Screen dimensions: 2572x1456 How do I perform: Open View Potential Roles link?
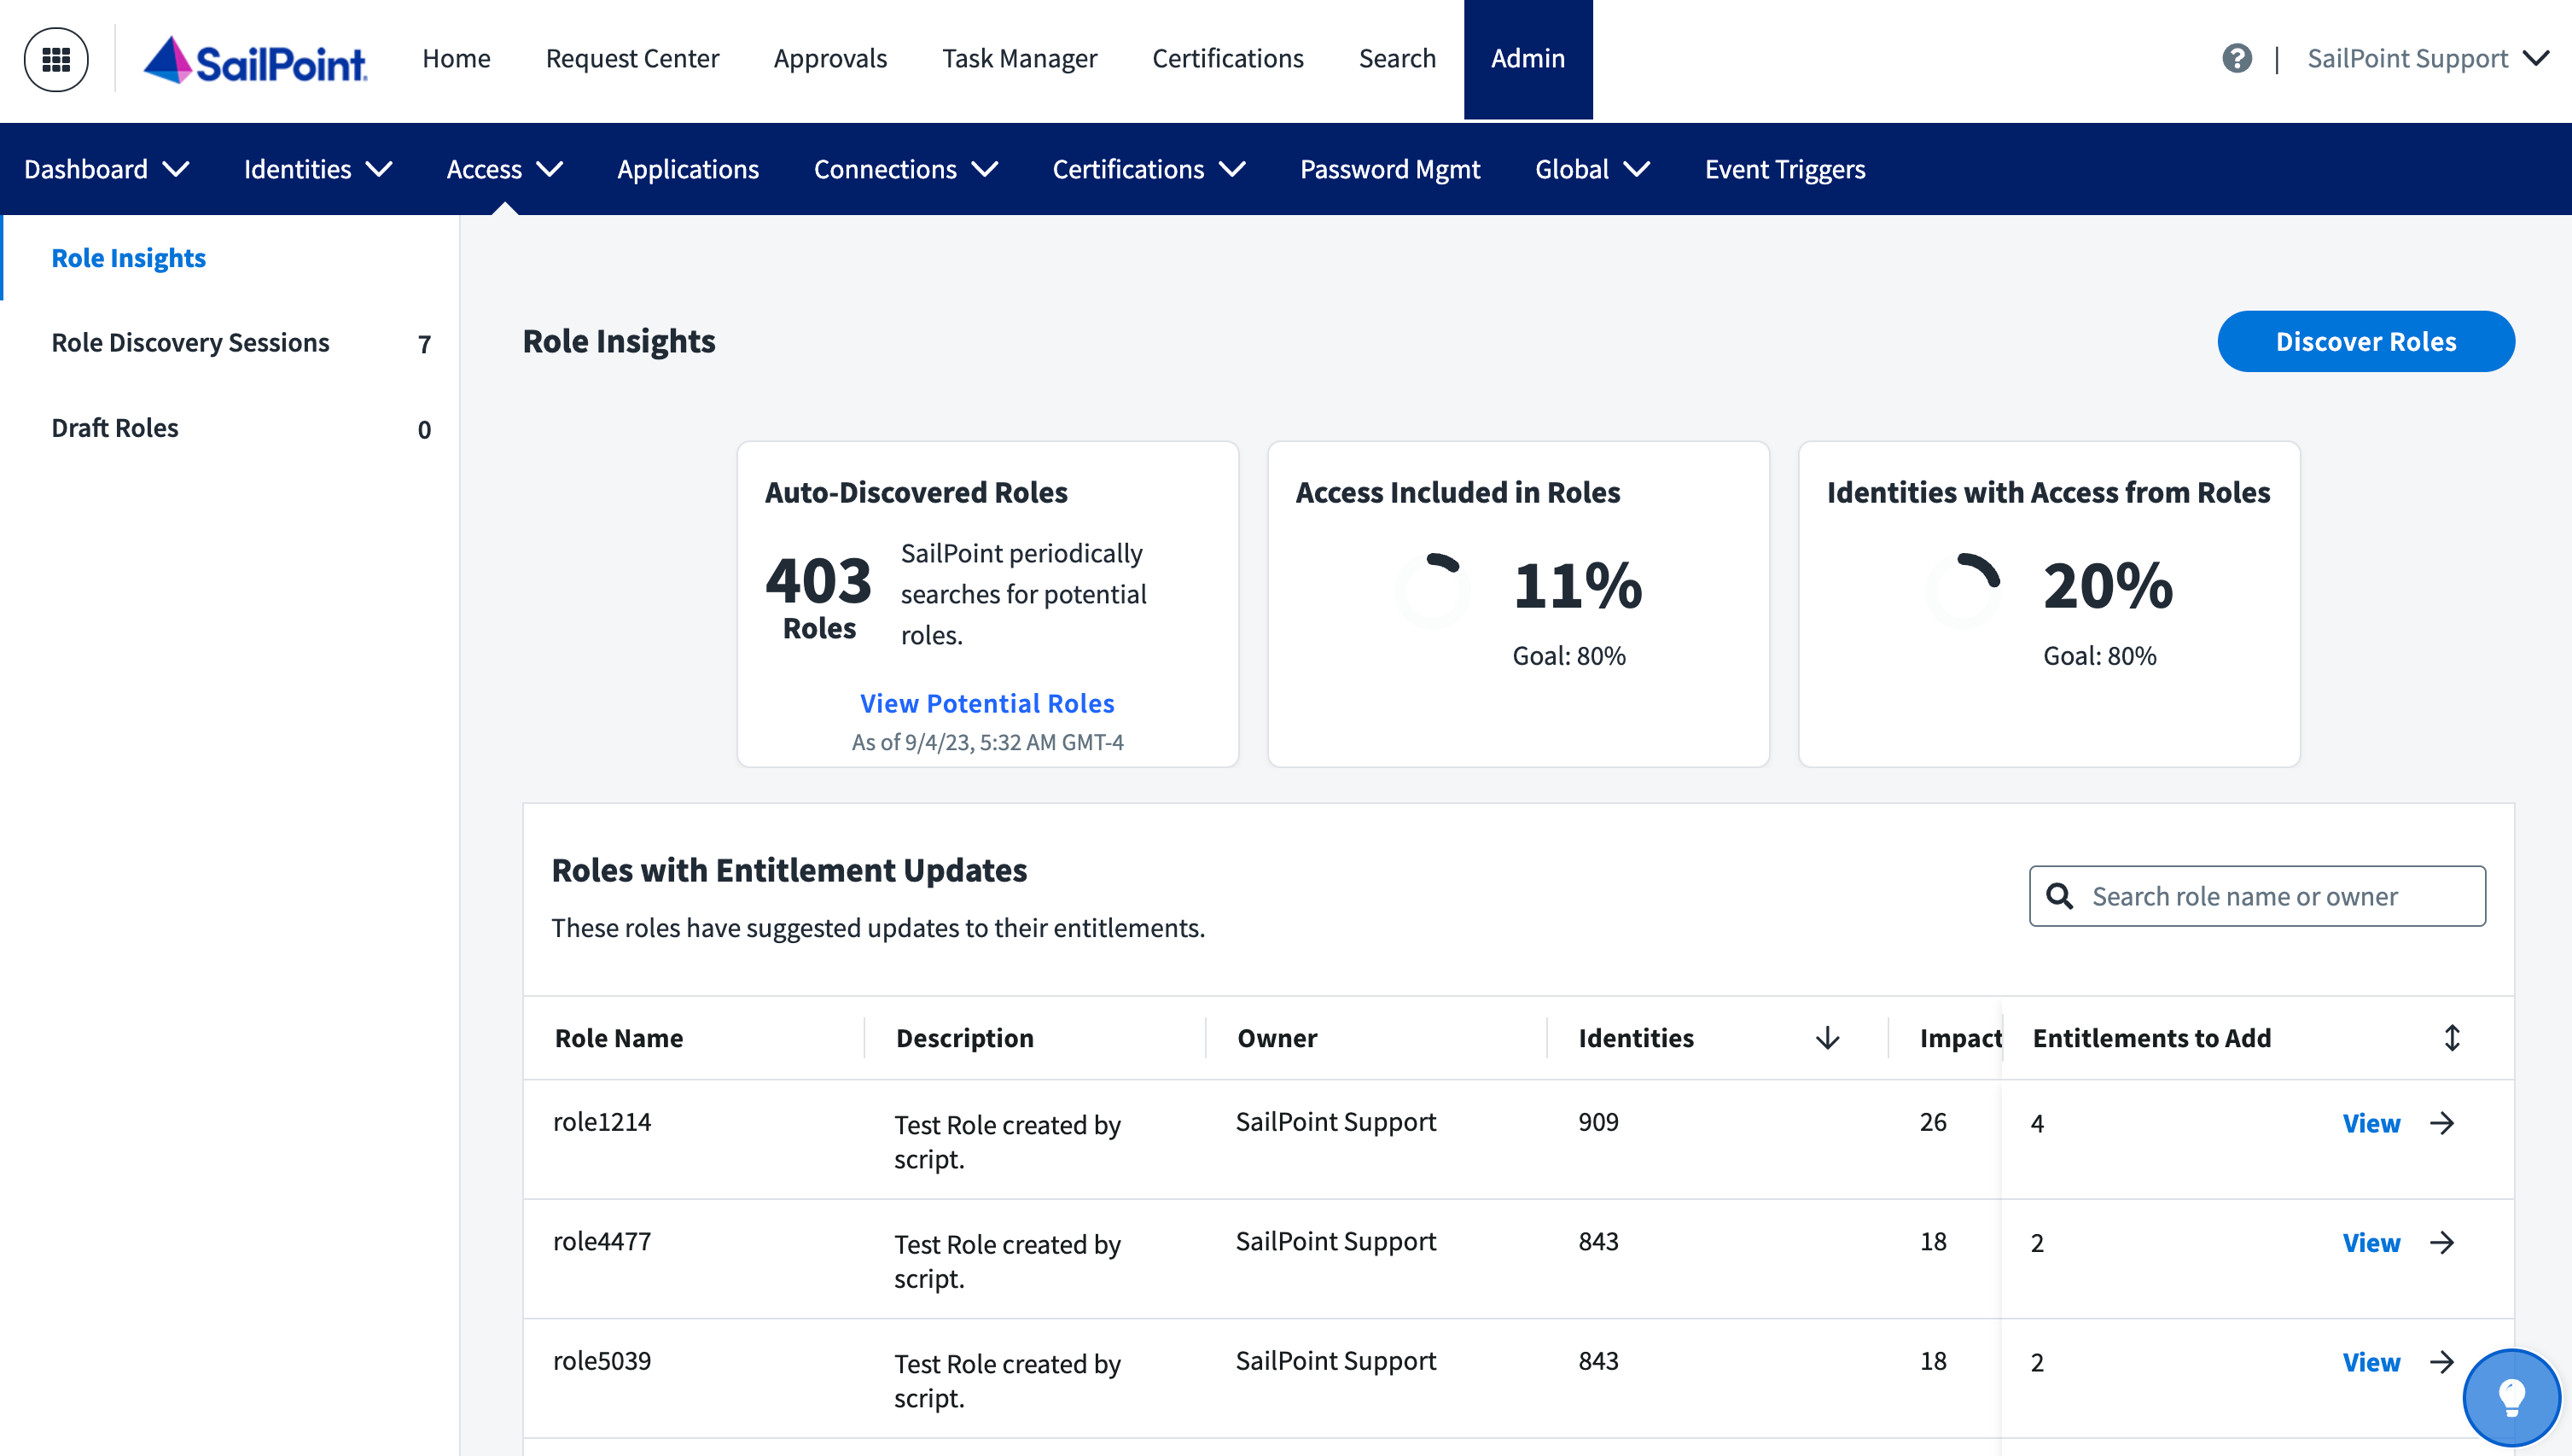coord(986,703)
